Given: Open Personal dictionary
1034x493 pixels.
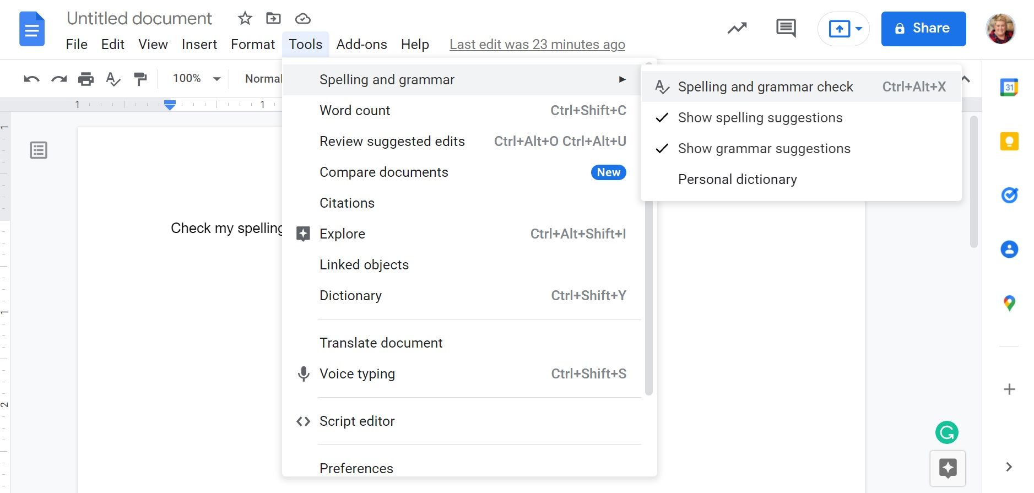Looking at the screenshot, I should (x=802, y=179).
